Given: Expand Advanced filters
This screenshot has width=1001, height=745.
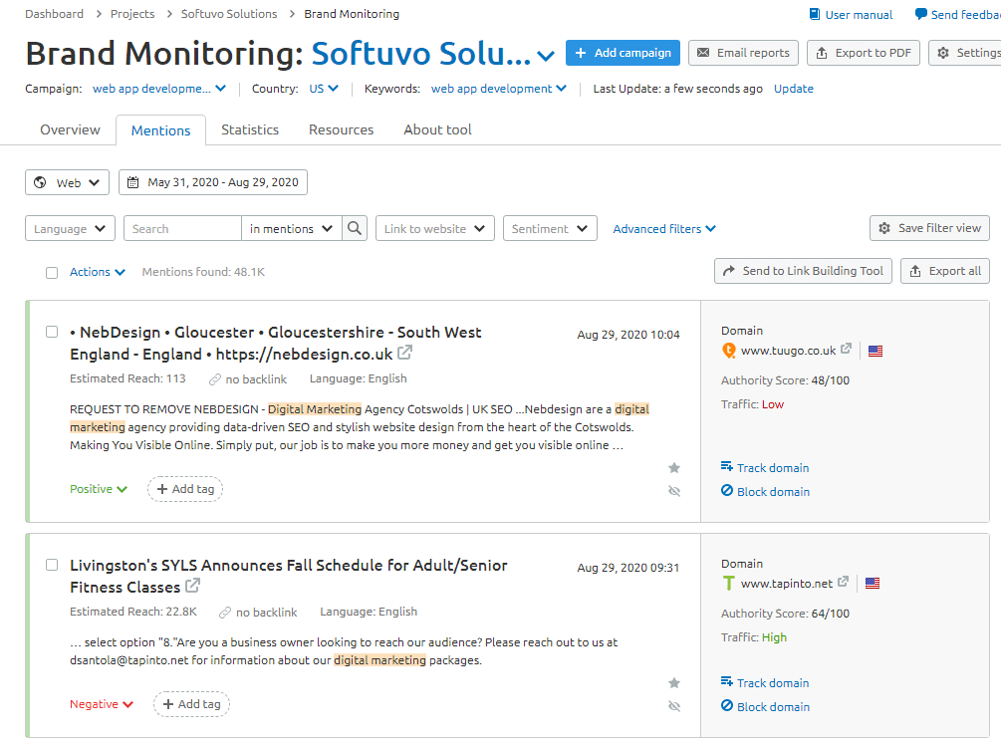Looking at the screenshot, I should 664,228.
